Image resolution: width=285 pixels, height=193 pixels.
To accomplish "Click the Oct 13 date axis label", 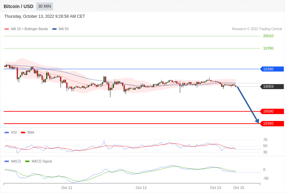I will (215, 188).
